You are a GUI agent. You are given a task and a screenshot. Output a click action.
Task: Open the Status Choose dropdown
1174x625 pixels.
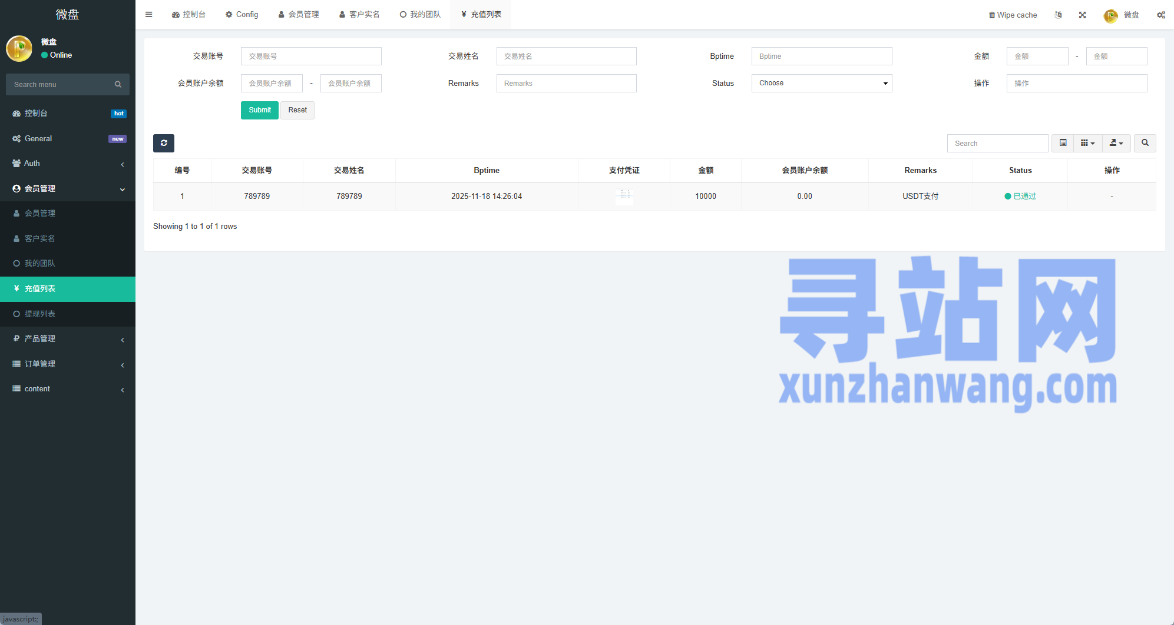point(821,84)
